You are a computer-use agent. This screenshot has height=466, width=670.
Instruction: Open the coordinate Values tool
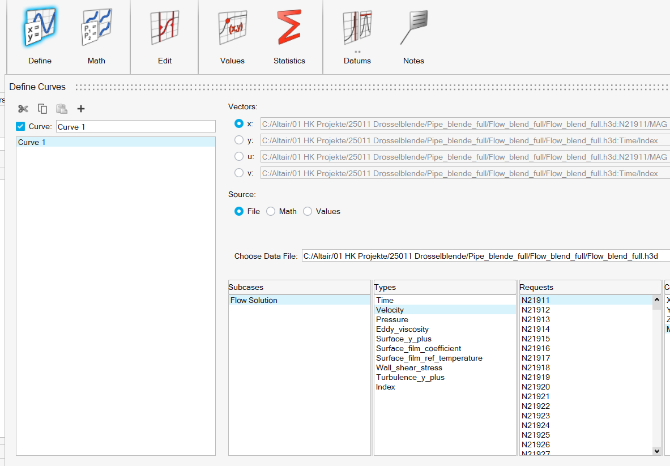232,36
